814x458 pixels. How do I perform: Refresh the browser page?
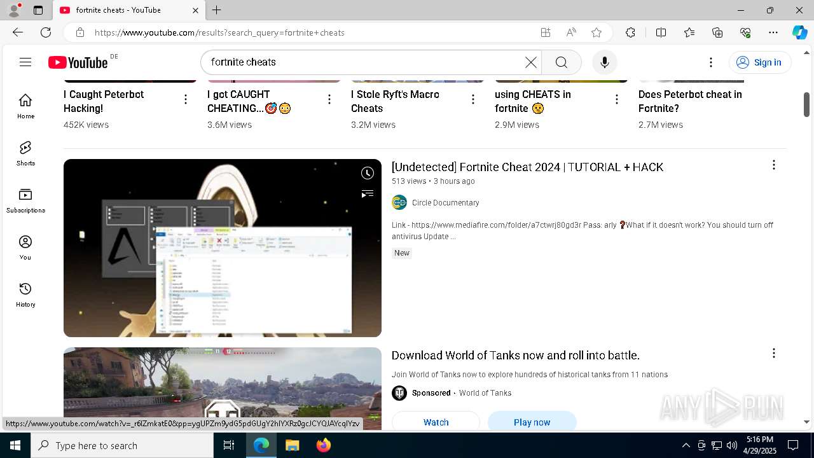tap(46, 32)
